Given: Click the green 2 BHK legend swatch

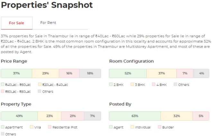Looking at the screenshot, I should click(x=111, y=85).
